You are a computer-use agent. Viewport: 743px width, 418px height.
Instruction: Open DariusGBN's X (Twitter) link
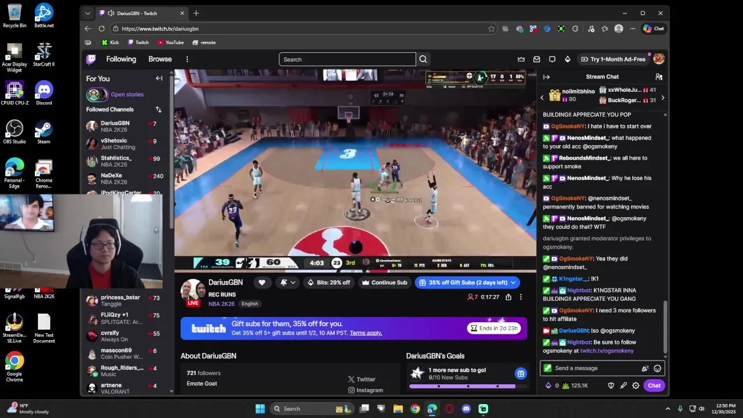pyautogui.click(x=362, y=379)
